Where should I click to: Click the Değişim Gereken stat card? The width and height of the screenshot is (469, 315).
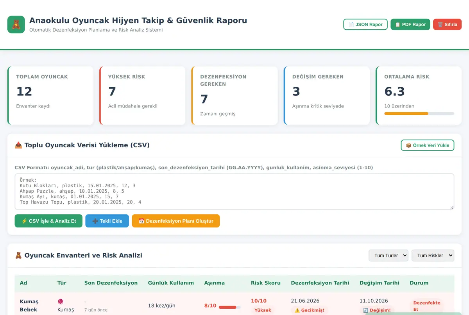[x=326, y=95]
